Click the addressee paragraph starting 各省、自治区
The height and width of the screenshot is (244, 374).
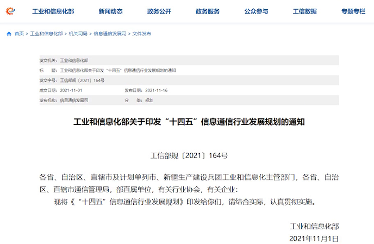point(189,183)
